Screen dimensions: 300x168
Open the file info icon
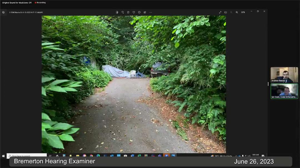point(139,12)
